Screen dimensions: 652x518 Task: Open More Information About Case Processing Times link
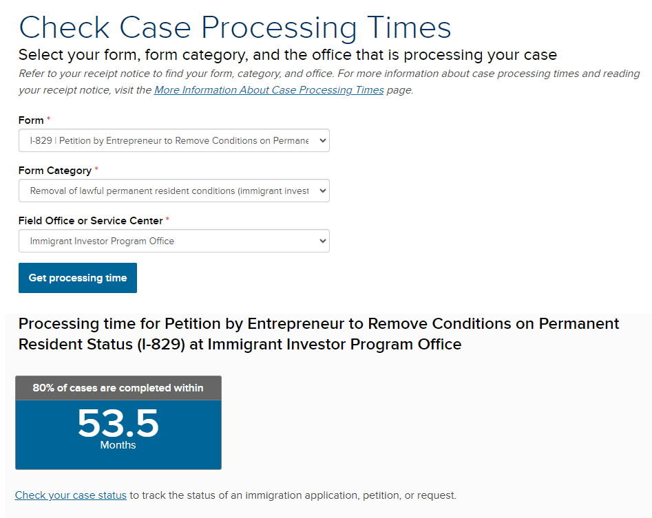coord(269,90)
